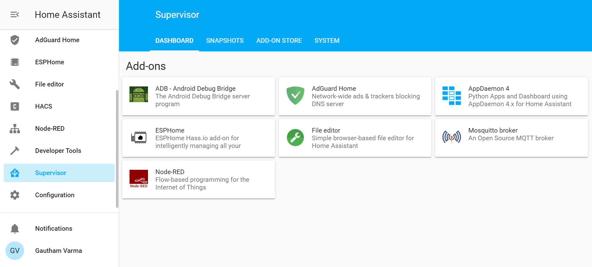Viewport: 592px width, 267px height.
Task: Select Supervisor in the sidebar
Action: coord(59,173)
